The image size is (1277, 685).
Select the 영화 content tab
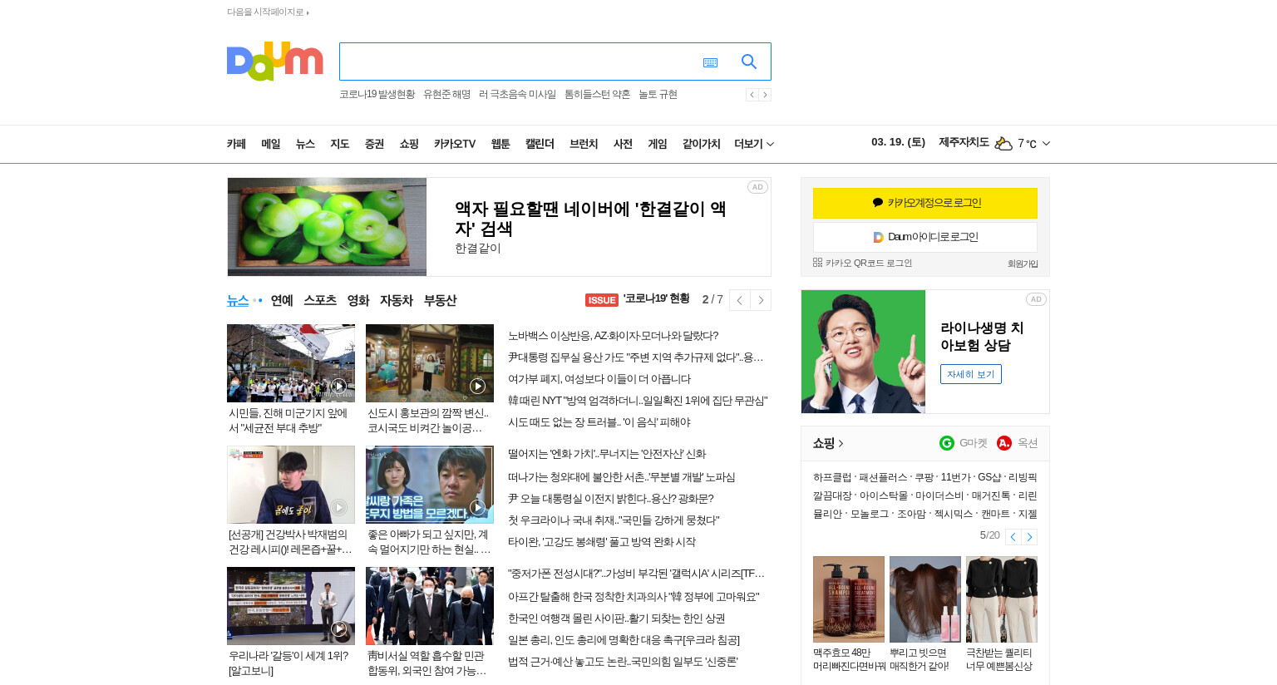358,300
